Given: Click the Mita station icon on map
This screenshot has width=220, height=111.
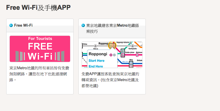Looking at the screenshot, I should click(131, 64).
